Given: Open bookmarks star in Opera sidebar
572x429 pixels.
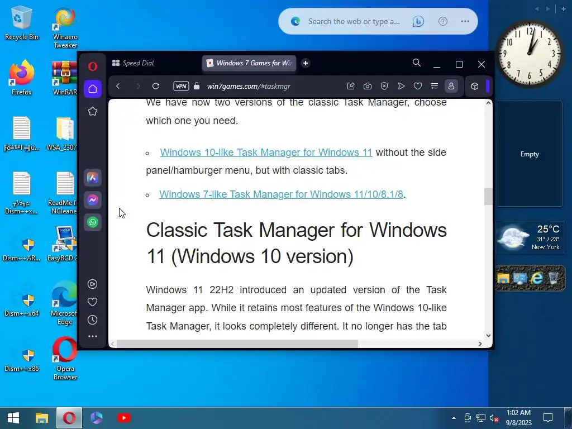Looking at the screenshot, I should click(93, 111).
